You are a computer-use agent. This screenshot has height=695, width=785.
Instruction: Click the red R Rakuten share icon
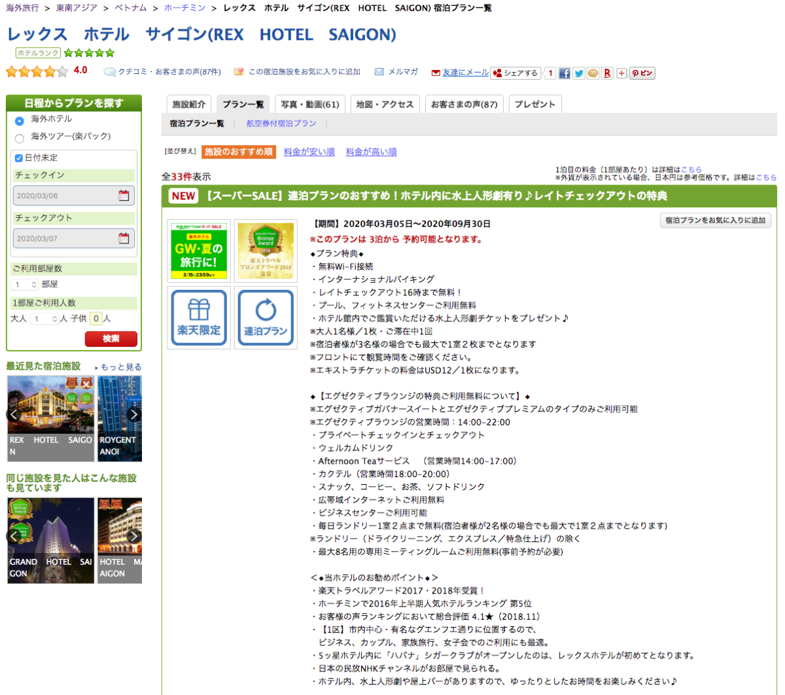pos(607,73)
